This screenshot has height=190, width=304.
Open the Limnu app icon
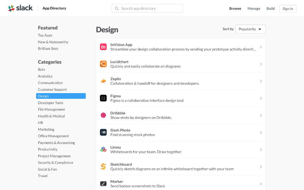[x=103, y=149]
